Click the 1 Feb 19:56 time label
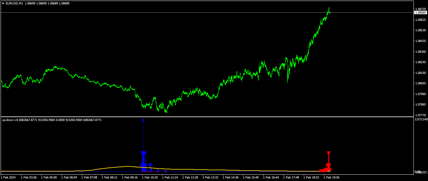 tap(331, 178)
